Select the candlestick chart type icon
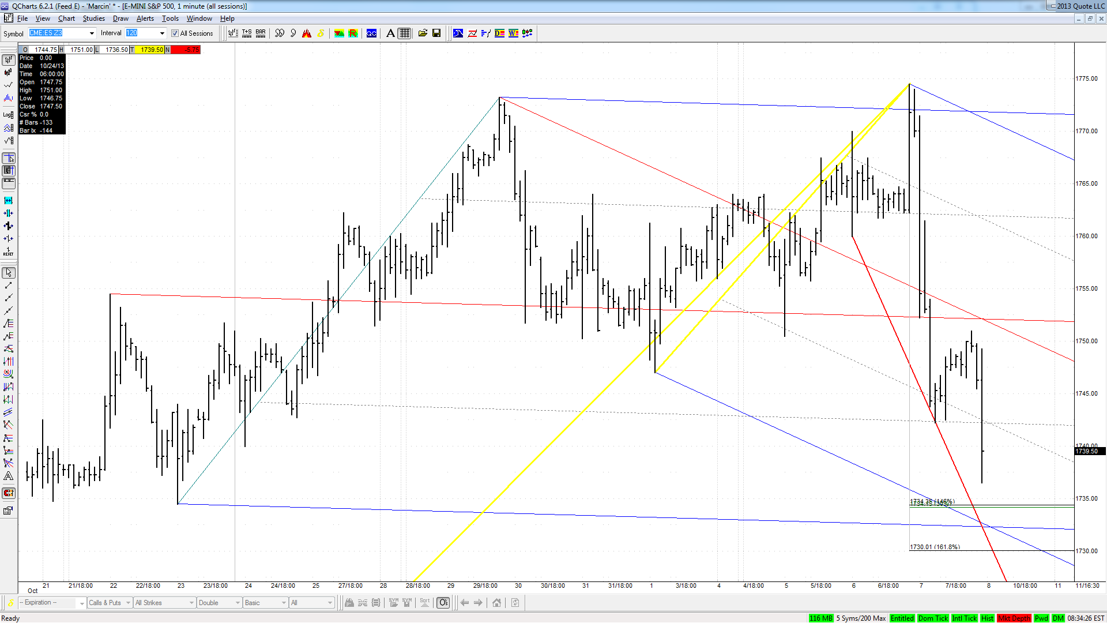The width and height of the screenshot is (1107, 623). coord(9,73)
